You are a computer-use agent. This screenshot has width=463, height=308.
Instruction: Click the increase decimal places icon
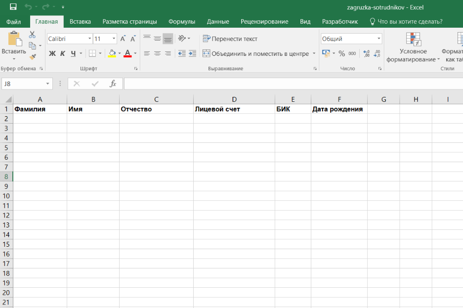(x=366, y=53)
